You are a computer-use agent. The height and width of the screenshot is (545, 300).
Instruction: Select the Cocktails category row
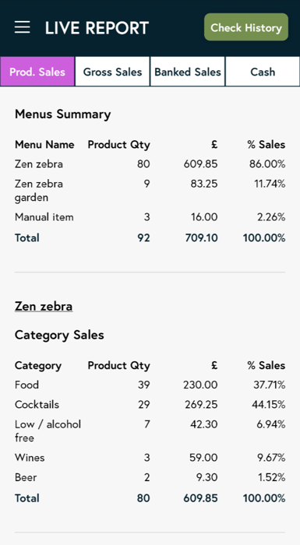[x=150, y=405]
